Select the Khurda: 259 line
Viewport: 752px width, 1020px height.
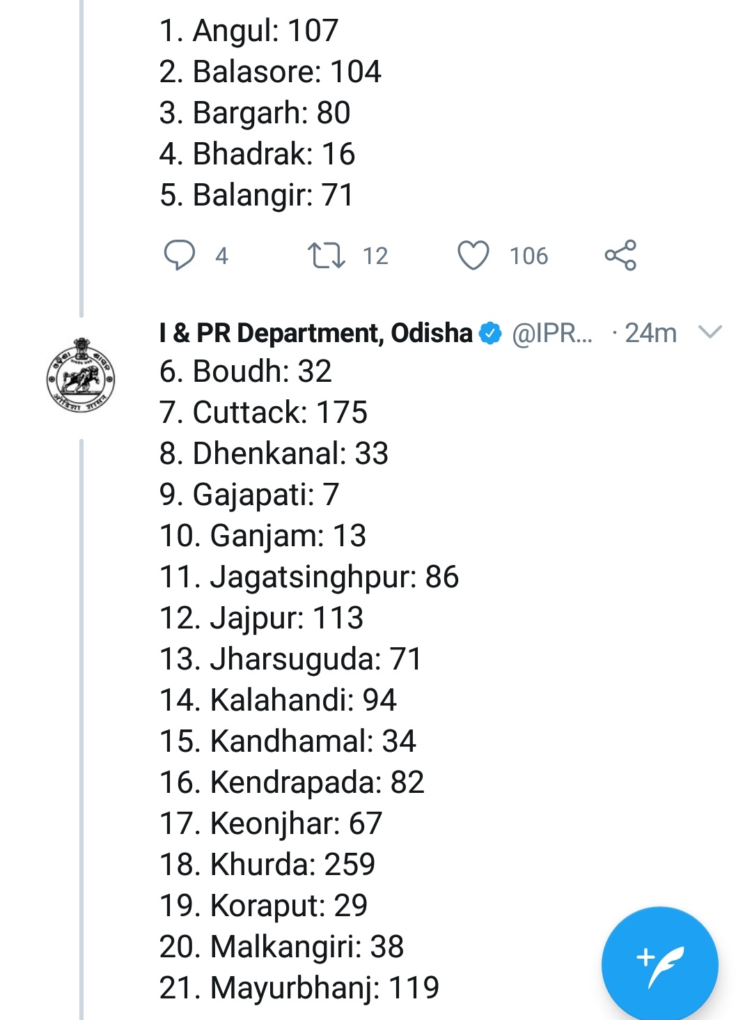coord(267,865)
